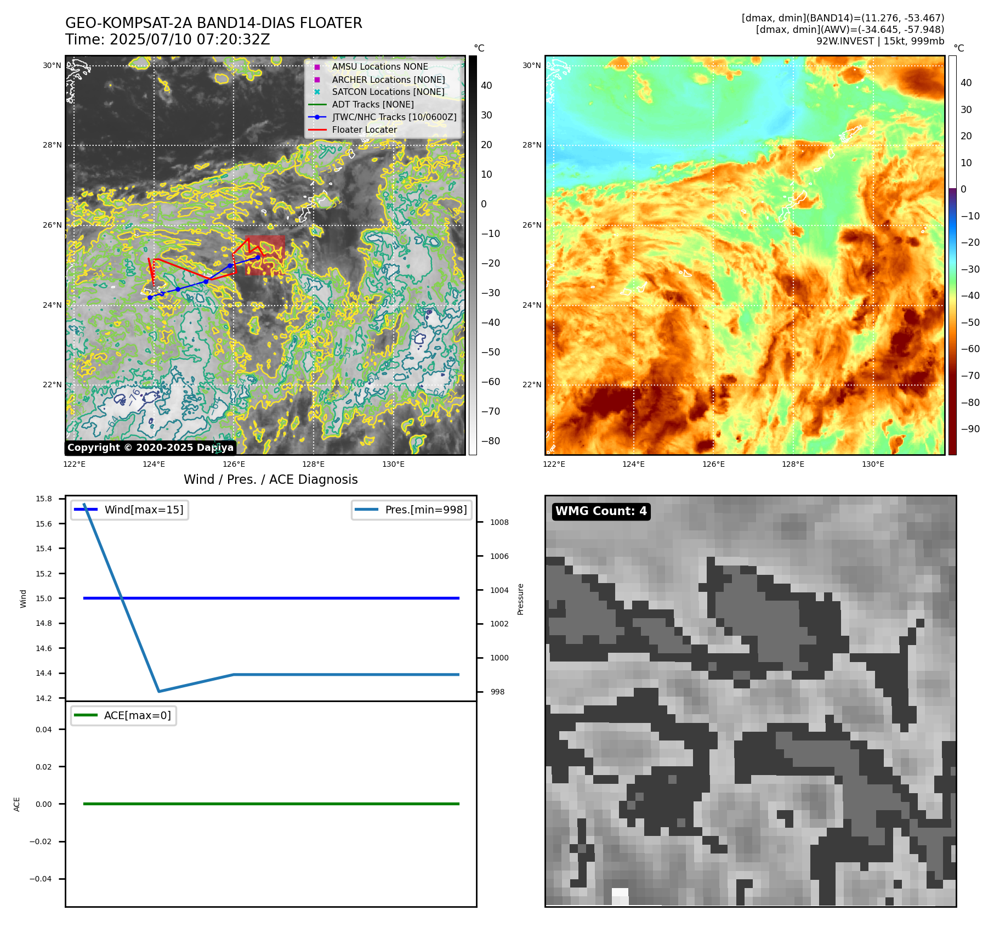The width and height of the screenshot is (994, 927).
Task: Click the 92W.INVEST | 15kt, 999mb label
Action: (880, 41)
